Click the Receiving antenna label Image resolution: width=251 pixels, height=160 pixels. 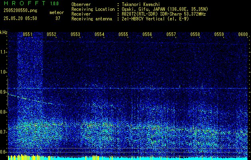pyautogui.click(x=92, y=19)
